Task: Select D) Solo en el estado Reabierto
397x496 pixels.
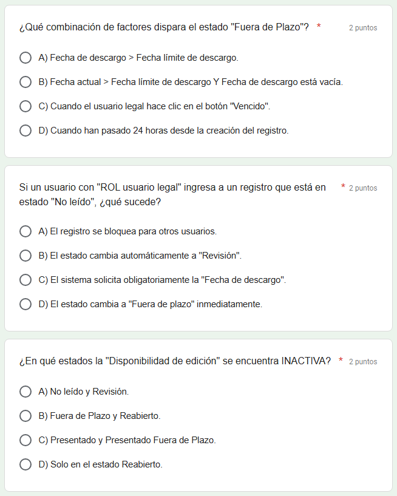Action: coord(25,464)
